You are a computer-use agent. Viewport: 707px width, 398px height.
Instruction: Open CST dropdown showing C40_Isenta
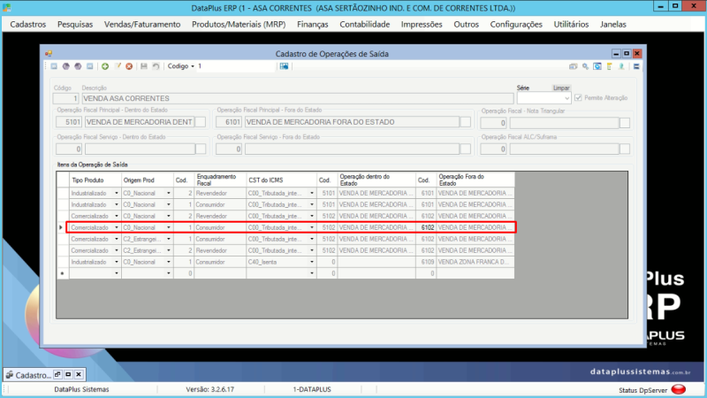click(x=312, y=262)
